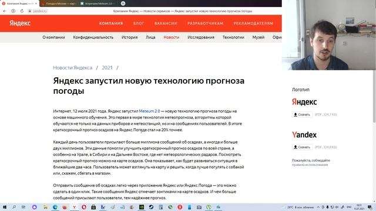Open a new browser tab with plus
Viewport: 376px width, 211px height.
(123, 4)
